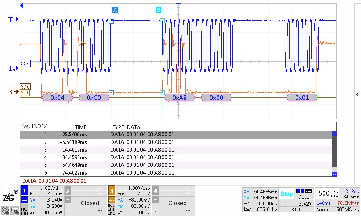Click the channel 3 ground marker
Viewport: 361px width, 216px height.
tap(14, 92)
